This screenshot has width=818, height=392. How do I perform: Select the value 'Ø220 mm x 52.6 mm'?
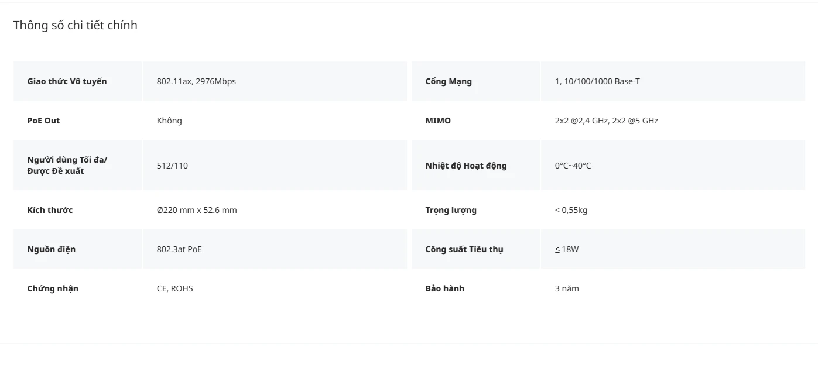(197, 210)
